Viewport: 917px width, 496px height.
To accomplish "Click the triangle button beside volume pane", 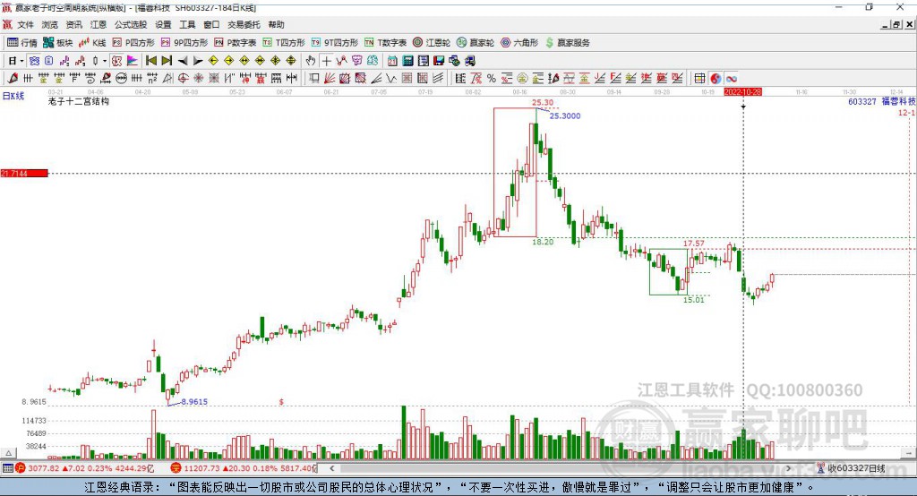I will (x=8, y=453).
